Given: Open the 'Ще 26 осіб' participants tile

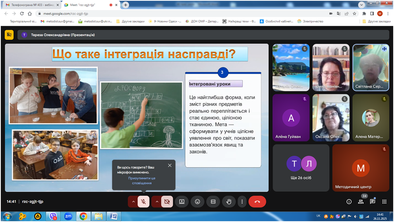Looking at the screenshot, I should (x=301, y=167).
